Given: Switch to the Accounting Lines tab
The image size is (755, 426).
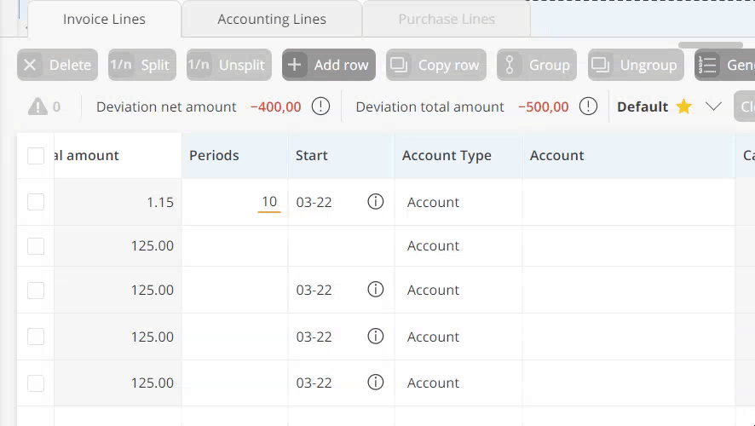Looking at the screenshot, I should [x=271, y=19].
